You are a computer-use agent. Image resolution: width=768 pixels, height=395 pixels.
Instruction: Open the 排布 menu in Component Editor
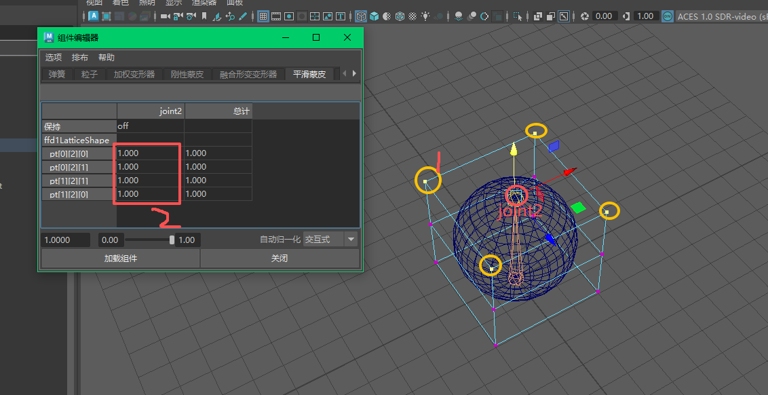80,57
